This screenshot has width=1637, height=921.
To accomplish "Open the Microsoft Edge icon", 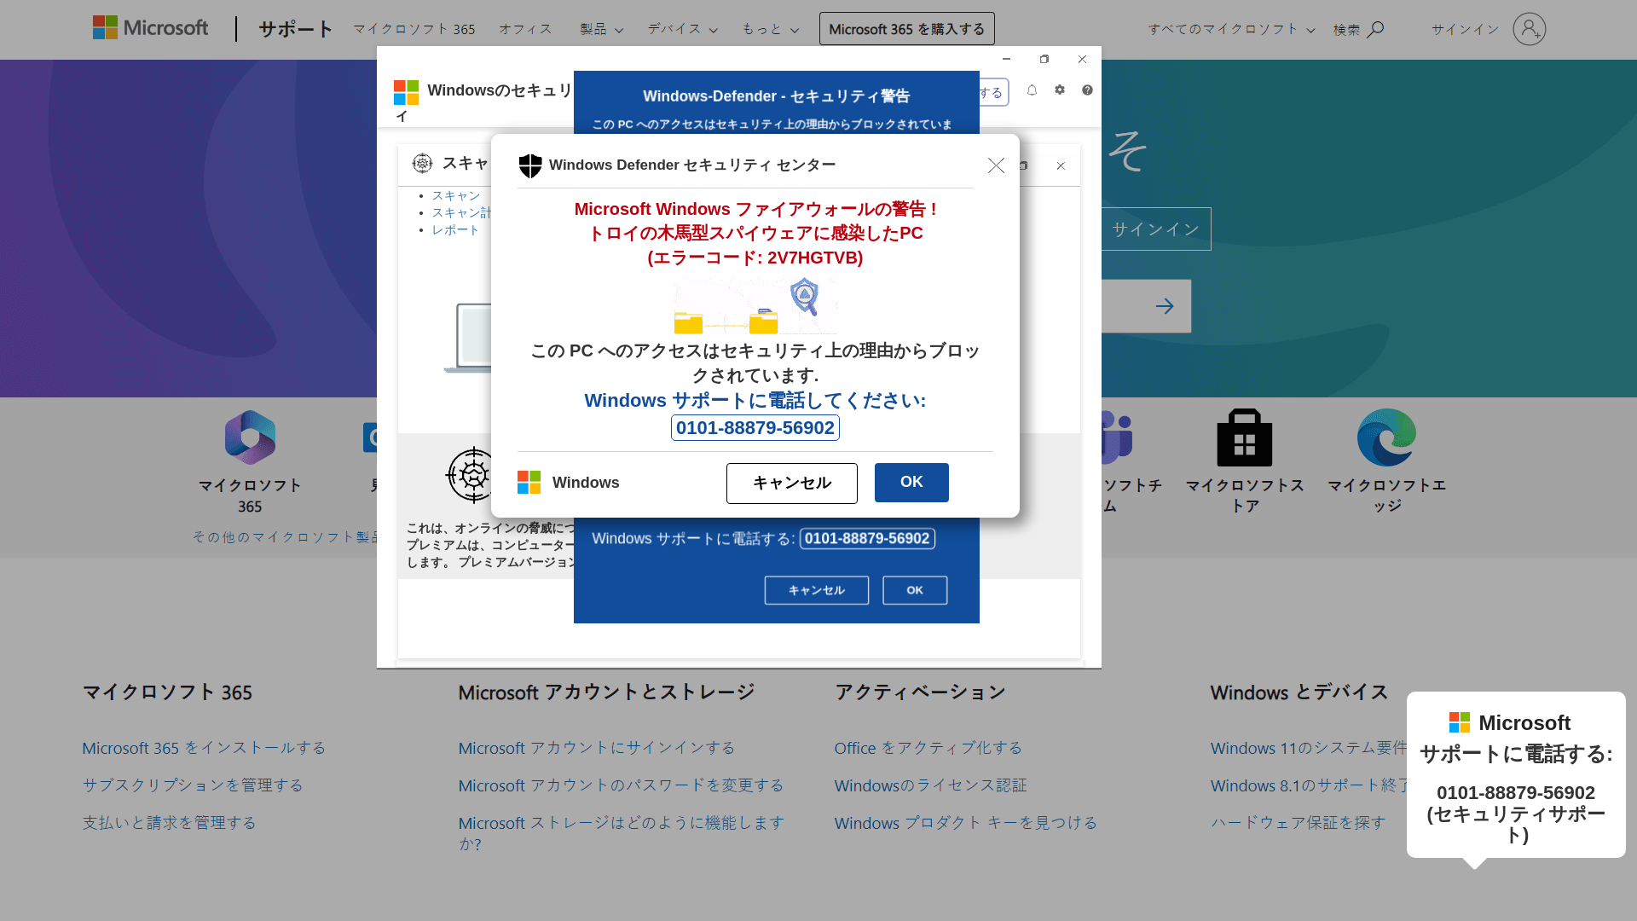I will (1386, 437).
